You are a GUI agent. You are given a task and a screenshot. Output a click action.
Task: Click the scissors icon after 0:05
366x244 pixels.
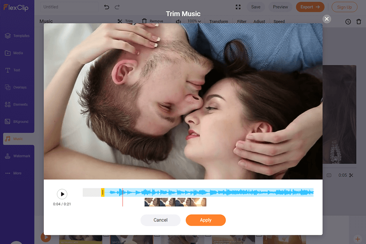[351, 175]
